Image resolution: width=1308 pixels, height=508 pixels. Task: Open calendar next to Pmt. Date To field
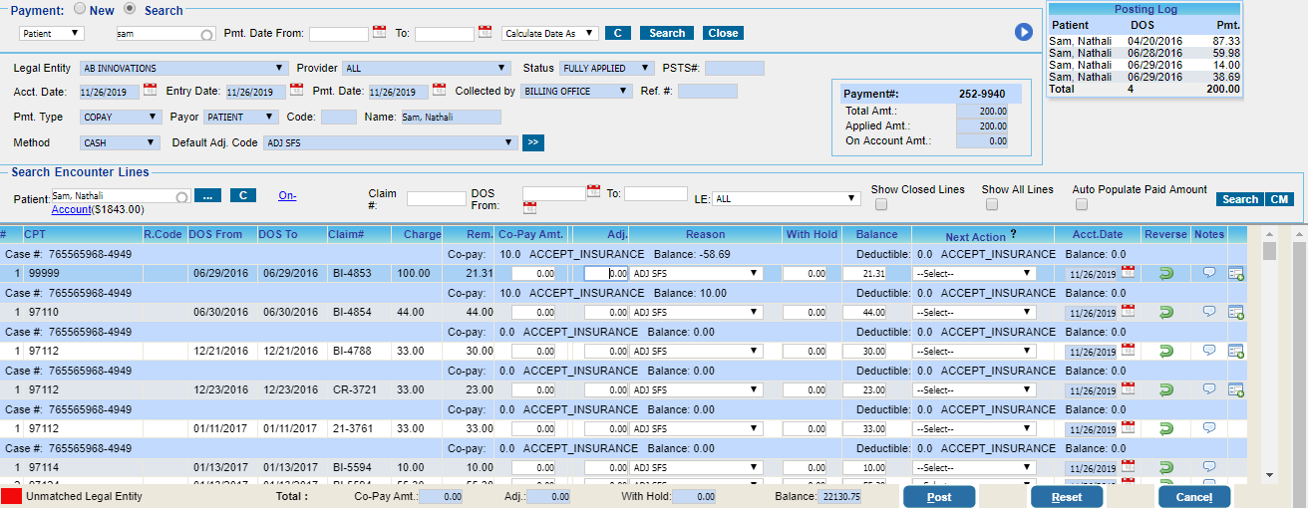[x=485, y=32]
